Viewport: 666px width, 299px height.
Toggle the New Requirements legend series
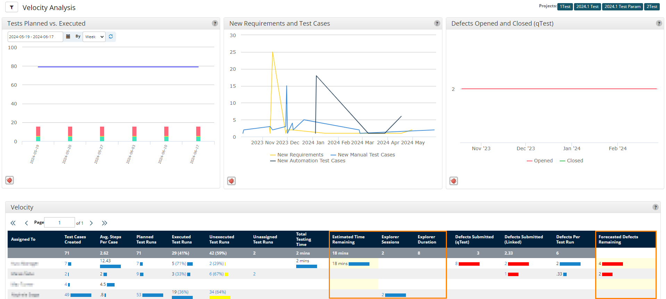click(300, 155)
